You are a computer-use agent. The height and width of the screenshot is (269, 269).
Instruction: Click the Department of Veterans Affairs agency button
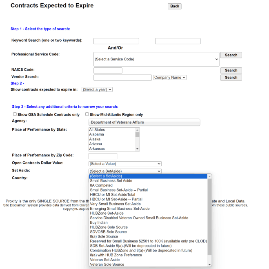[144, 122]
